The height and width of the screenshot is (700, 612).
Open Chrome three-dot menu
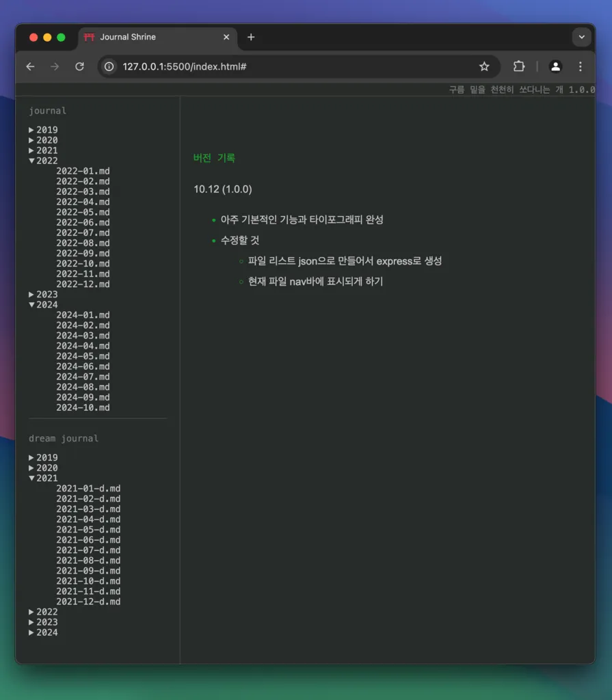[580, 66]
